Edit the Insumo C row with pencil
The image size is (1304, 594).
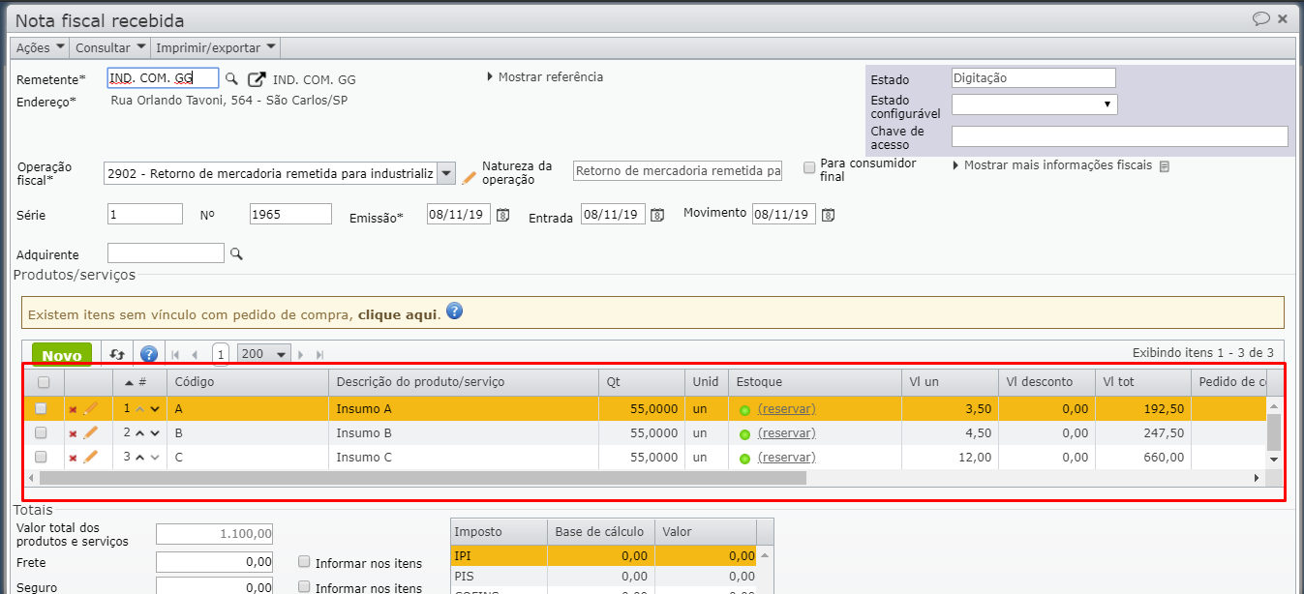point(91,457)
